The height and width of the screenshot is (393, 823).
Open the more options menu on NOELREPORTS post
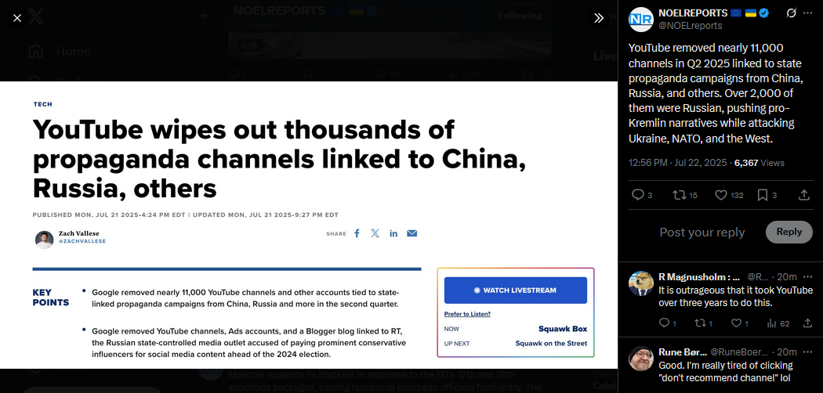(807, 13)
